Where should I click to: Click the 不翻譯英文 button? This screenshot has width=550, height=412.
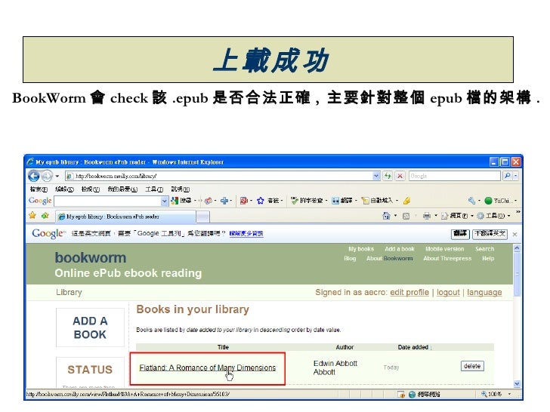tap(490, 234)
